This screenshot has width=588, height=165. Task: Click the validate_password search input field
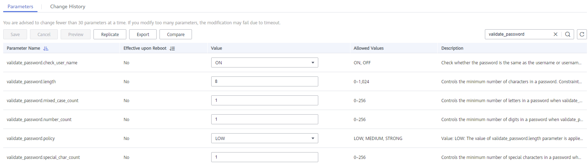pos(519,34)
